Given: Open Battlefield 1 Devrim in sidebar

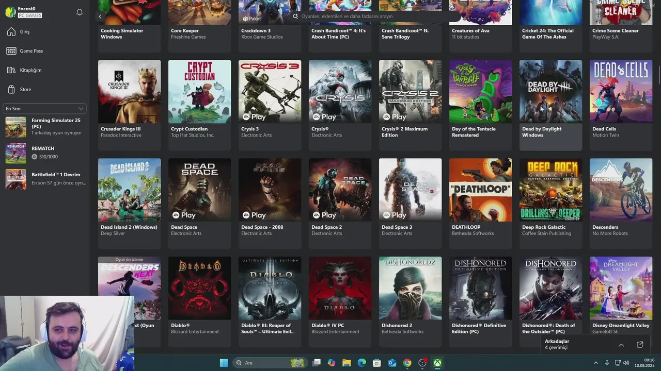Looking at the screenshot, I should point(44,179).
